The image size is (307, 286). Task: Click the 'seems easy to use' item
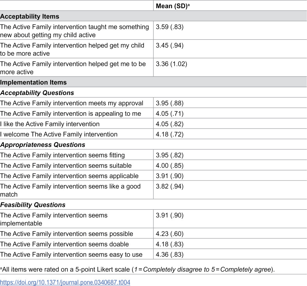[x=71, y=254]
